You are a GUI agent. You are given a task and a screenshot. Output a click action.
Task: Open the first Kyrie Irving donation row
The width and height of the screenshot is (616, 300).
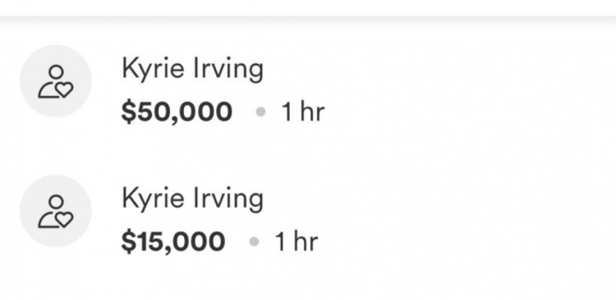(308, 81)
